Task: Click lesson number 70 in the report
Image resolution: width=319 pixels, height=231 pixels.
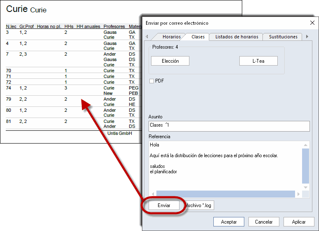Action: (x=9, y=71)
